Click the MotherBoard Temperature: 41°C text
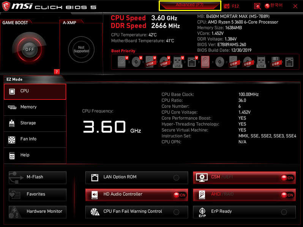 click(x=143, y=41)
